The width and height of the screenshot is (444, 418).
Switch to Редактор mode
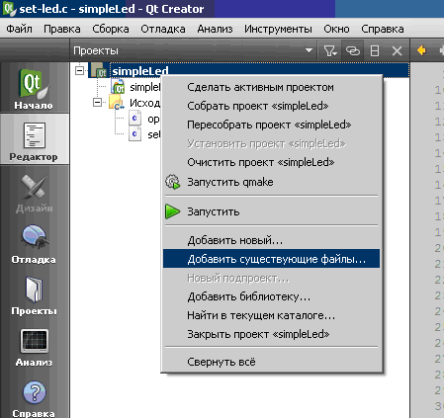(x=34, y=139)
